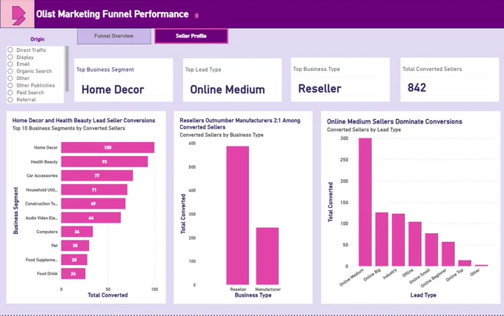The height and width of the screenshot is (316, 504).
Task: Click the 'Online Medium Sellers Dominate Conversions' title
Action: point(394,121)
